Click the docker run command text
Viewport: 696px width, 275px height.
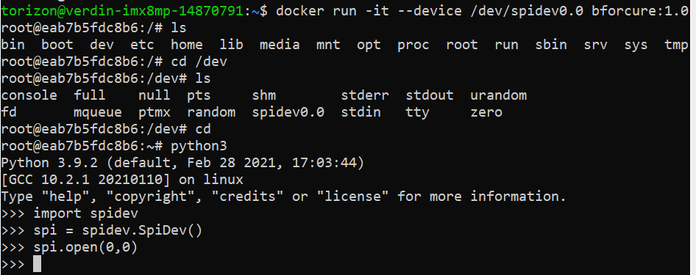(482, 10)
